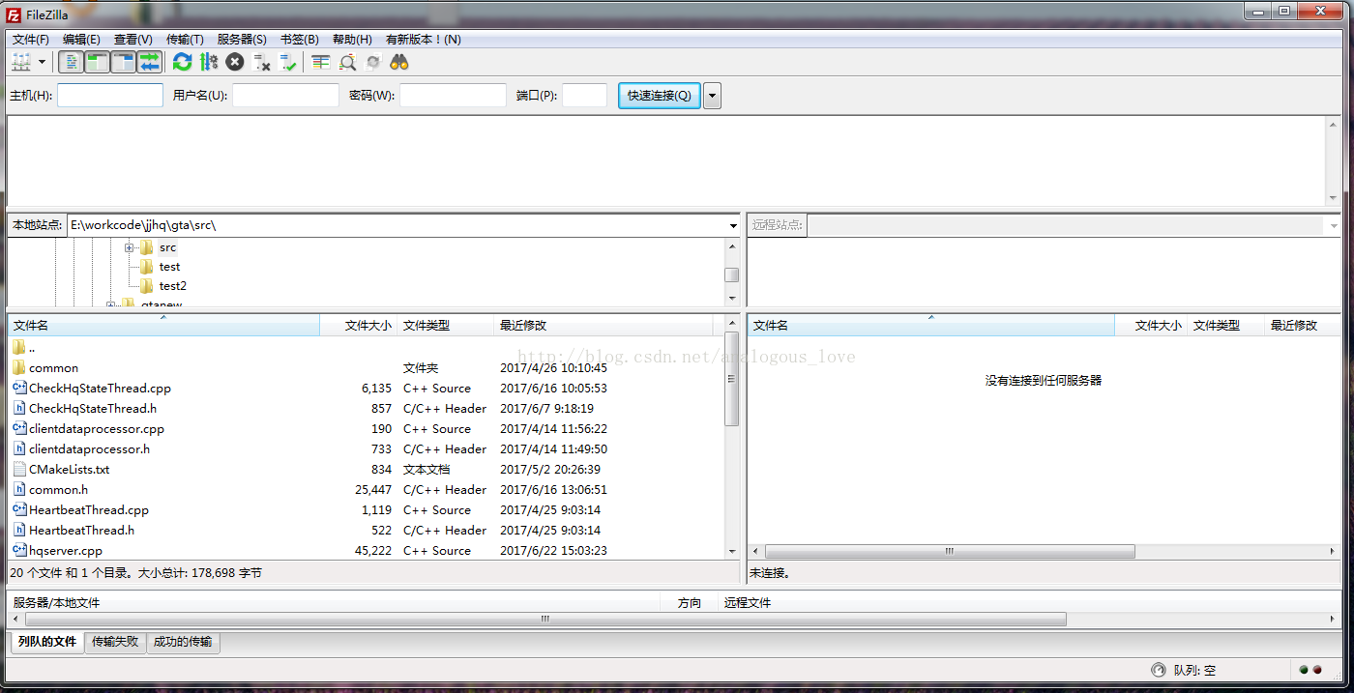Expand the src folder in tree

[129, 247]
